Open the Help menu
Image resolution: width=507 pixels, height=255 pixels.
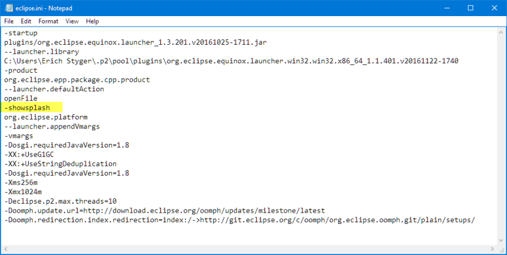92,21
